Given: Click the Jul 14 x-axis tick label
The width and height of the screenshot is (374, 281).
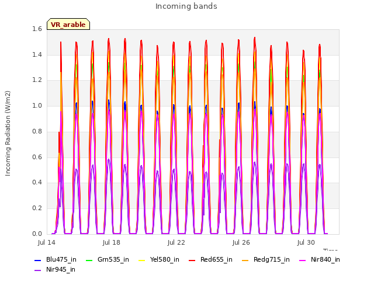Looking at the screenshot, I should coord(47,243).
